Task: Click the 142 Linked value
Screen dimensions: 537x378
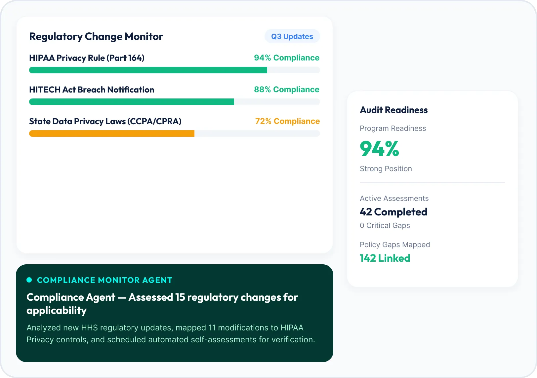Action: point(385,258)
